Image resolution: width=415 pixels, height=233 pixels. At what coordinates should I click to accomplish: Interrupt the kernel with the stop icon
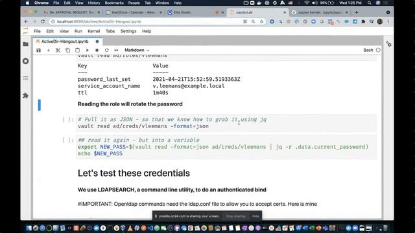[97, 50]
